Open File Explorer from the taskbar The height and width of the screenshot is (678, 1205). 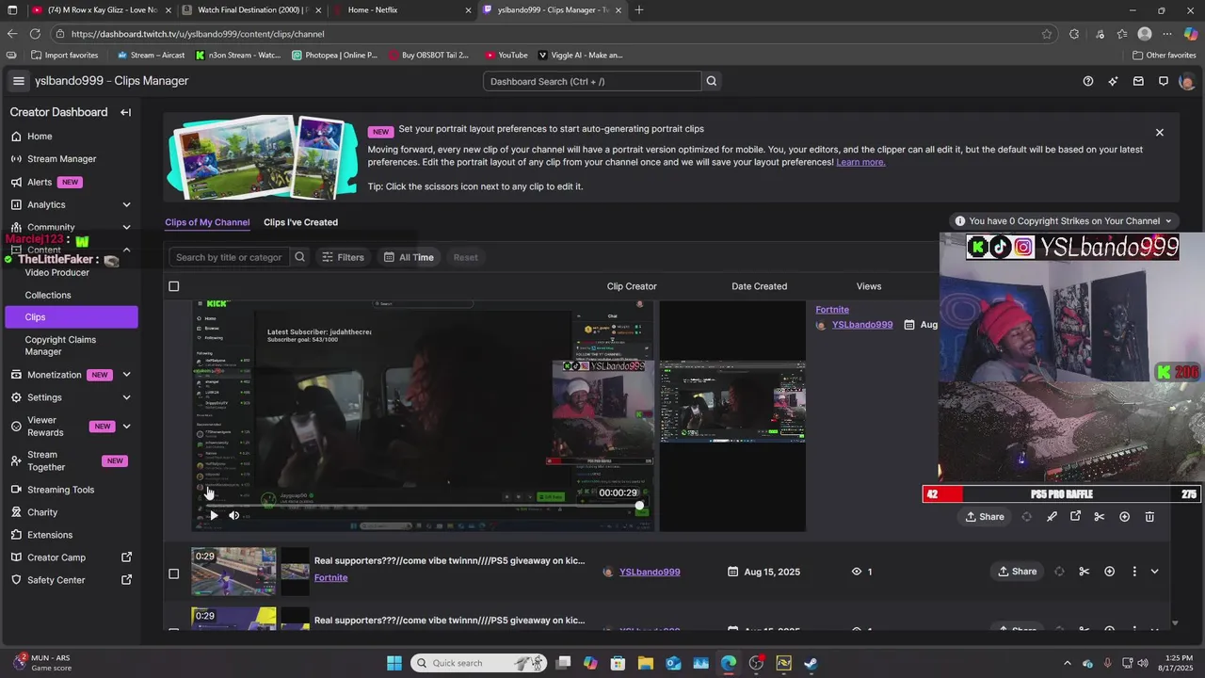coord(646,663)
